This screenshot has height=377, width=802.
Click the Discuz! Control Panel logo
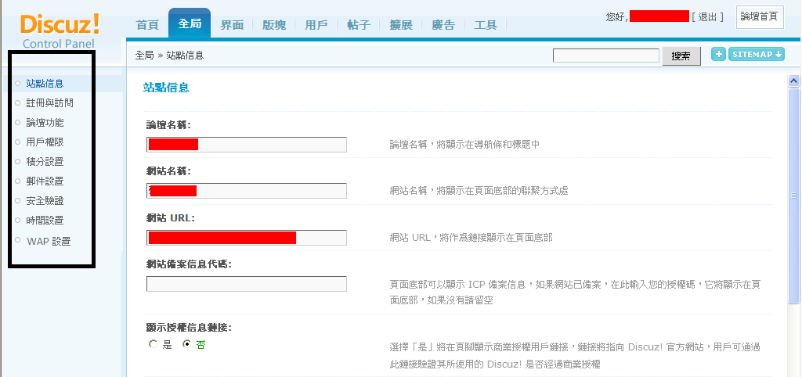coord(60,31)
